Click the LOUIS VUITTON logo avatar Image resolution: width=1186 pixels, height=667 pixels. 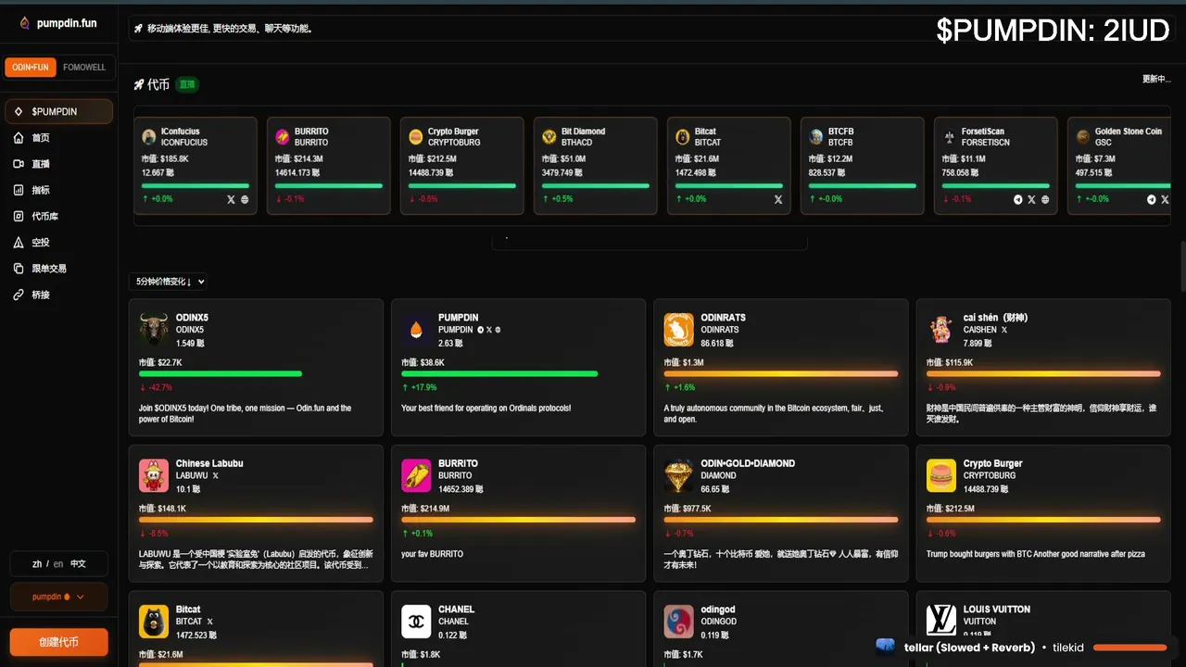click(x=941, y=622)
